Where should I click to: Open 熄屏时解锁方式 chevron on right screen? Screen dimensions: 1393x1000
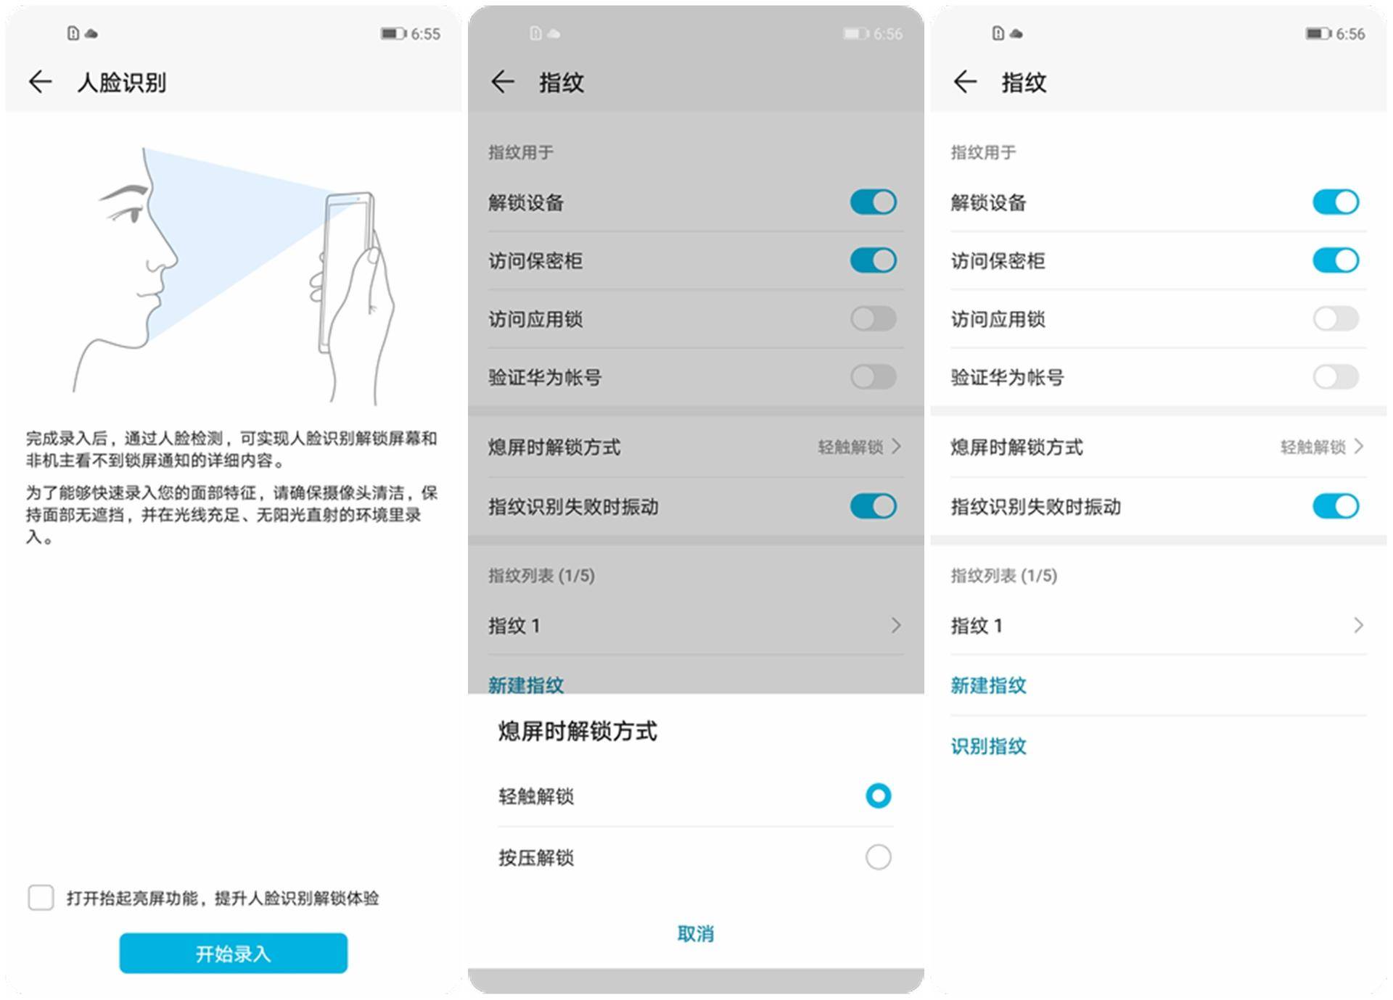pyautogui.click(x=1358, y=447)
